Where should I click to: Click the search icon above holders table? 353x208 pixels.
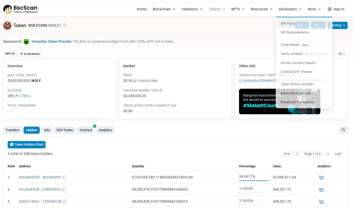coord(343,130)
